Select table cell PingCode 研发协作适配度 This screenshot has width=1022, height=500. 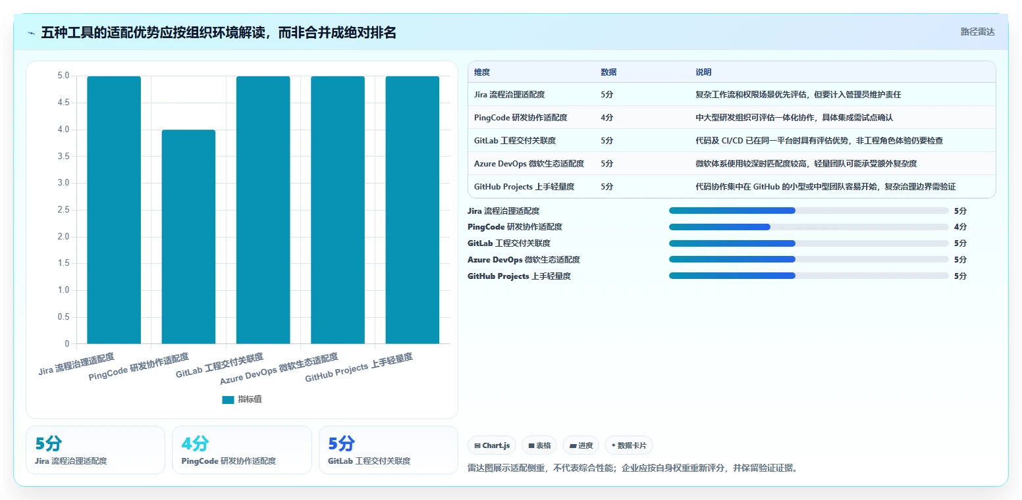point(520,118)
